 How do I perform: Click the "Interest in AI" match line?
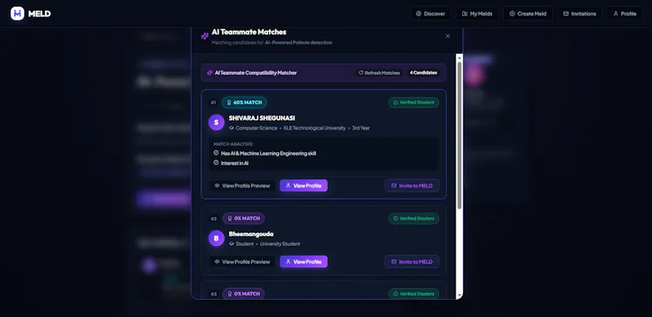tap(235, 163)
